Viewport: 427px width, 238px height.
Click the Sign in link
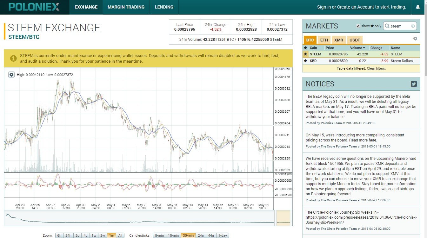[324, 7]
